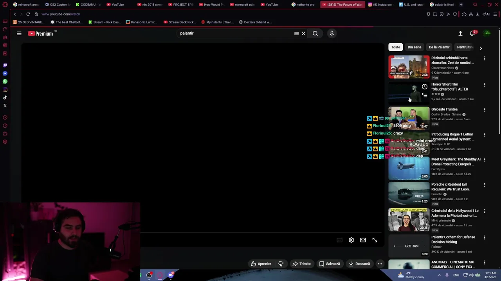Select the Pentru tine filter chip
Viewport: 501px width, 281px height.
pos(465,47)
